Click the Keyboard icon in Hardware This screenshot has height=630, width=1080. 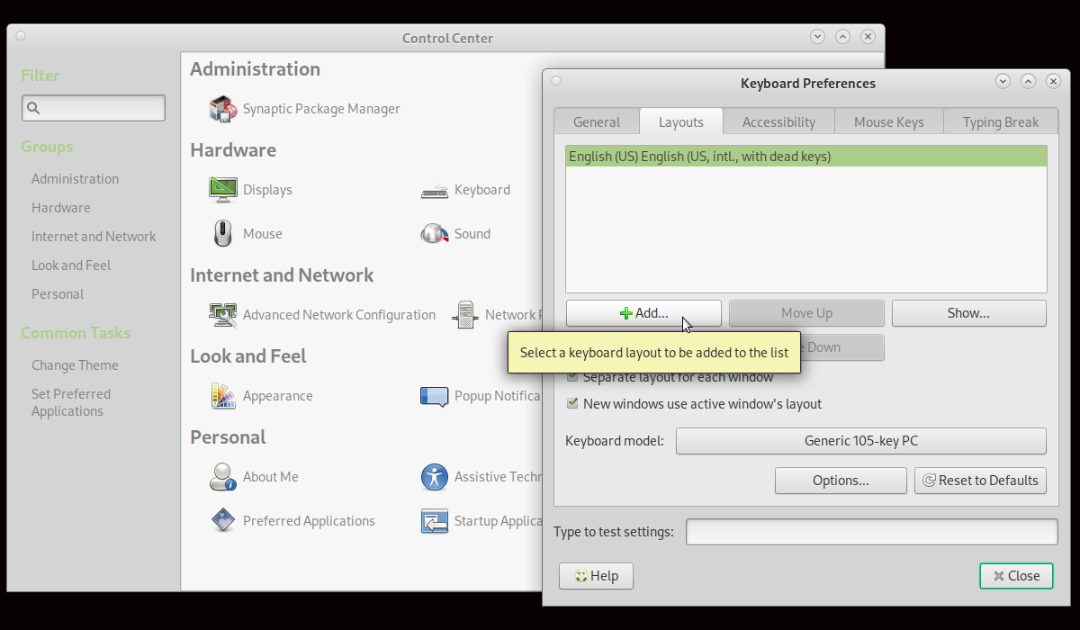[x=434, y=190]
